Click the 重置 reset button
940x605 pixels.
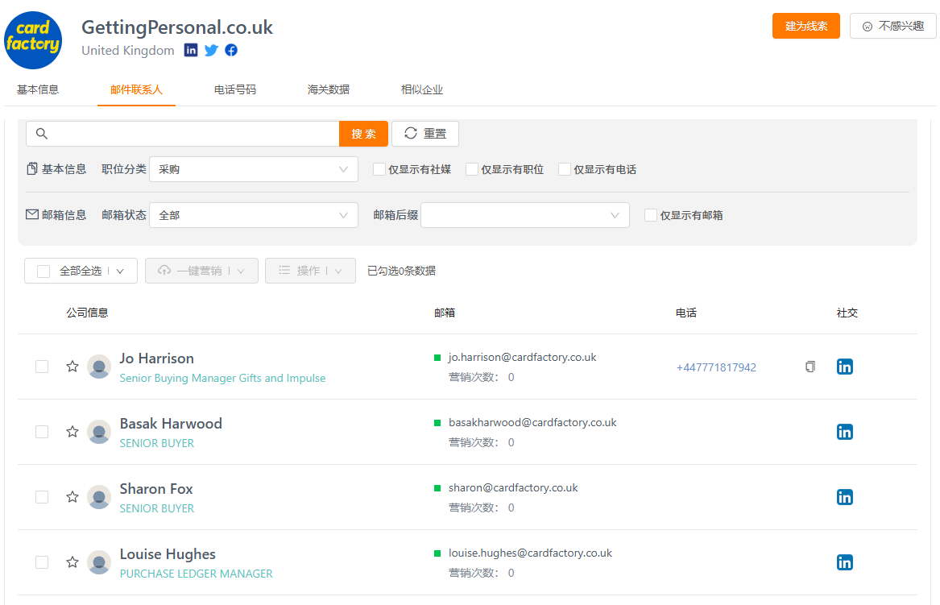pos(425,134)
